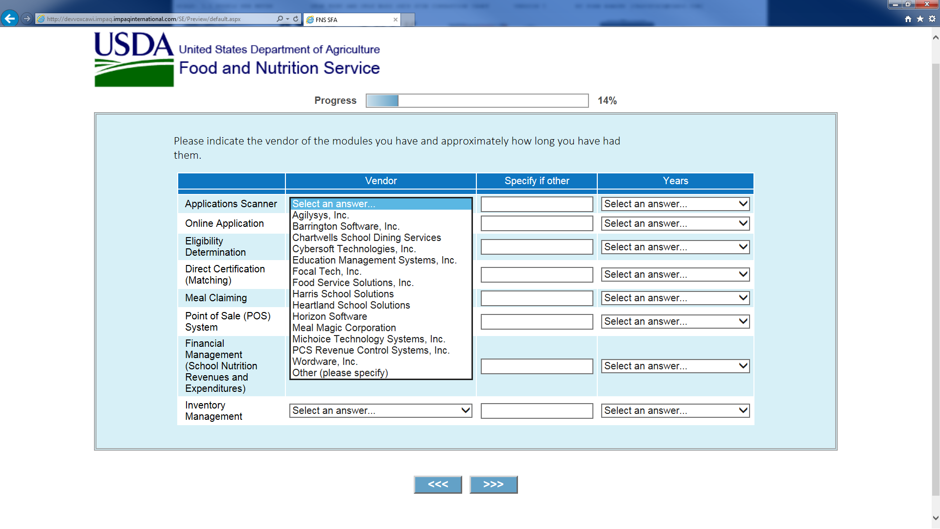The width and height of the screenshot is (940, 529).
Task: Click Specify if other field for Online Application
Action: pyautogui.click(x=537, y=223)
